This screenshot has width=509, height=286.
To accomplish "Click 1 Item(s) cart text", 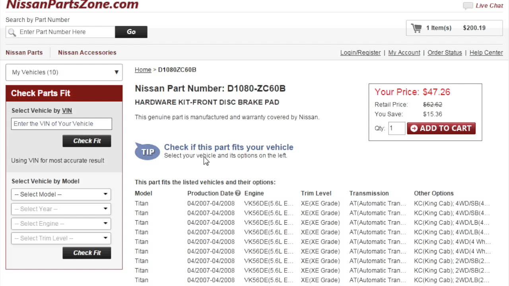I will click(x=439, y=28).
